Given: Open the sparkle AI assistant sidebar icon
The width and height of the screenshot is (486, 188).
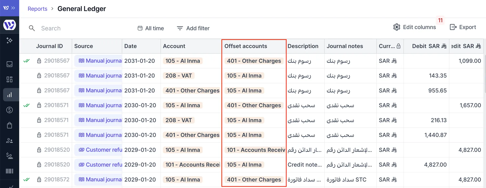Looking at the screenshot, I should pos(9,40).
